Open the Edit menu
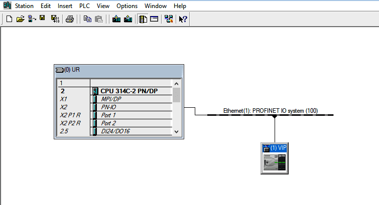379x205 pixels. click(x=46, y=6)
